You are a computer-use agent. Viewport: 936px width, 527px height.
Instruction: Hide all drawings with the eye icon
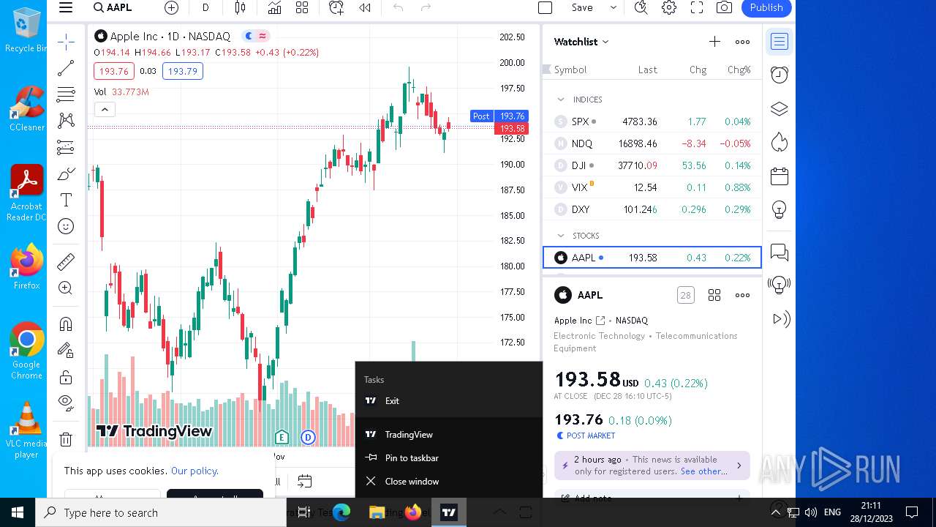[x=66, y=401]
